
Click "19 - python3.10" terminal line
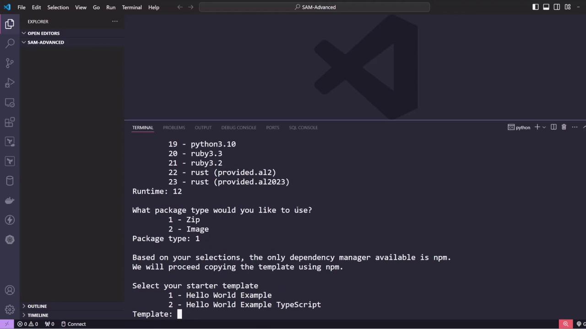coord(202,144)
